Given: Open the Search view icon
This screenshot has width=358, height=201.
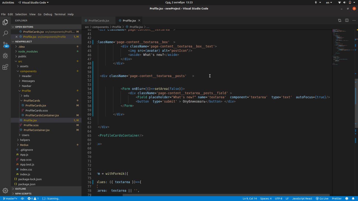Looking at the screenshot, I should [5, 33].
